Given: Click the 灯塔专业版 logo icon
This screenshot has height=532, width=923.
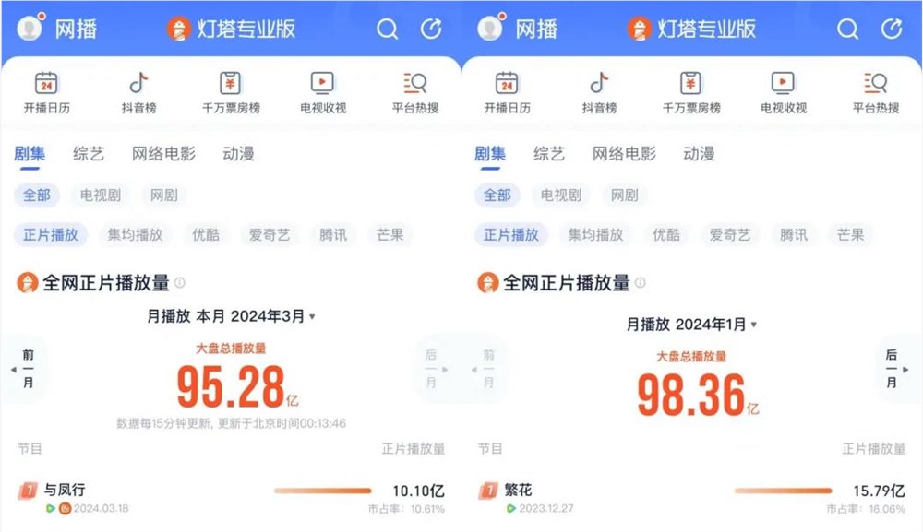Looking at the screenshot, I should coord(180,29).
